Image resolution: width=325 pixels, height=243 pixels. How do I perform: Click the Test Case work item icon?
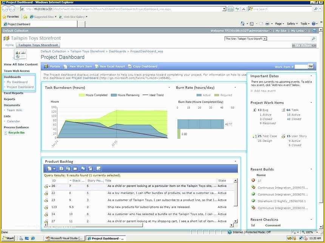[254, 136]
